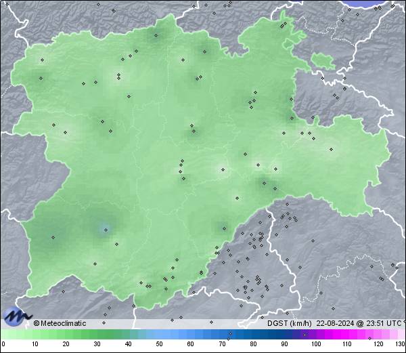Image resolution: width=406 pixels, height=353 pixels.
Task: Click the ©Meteoclimatic copyright text
Action: tap(60, 323)
